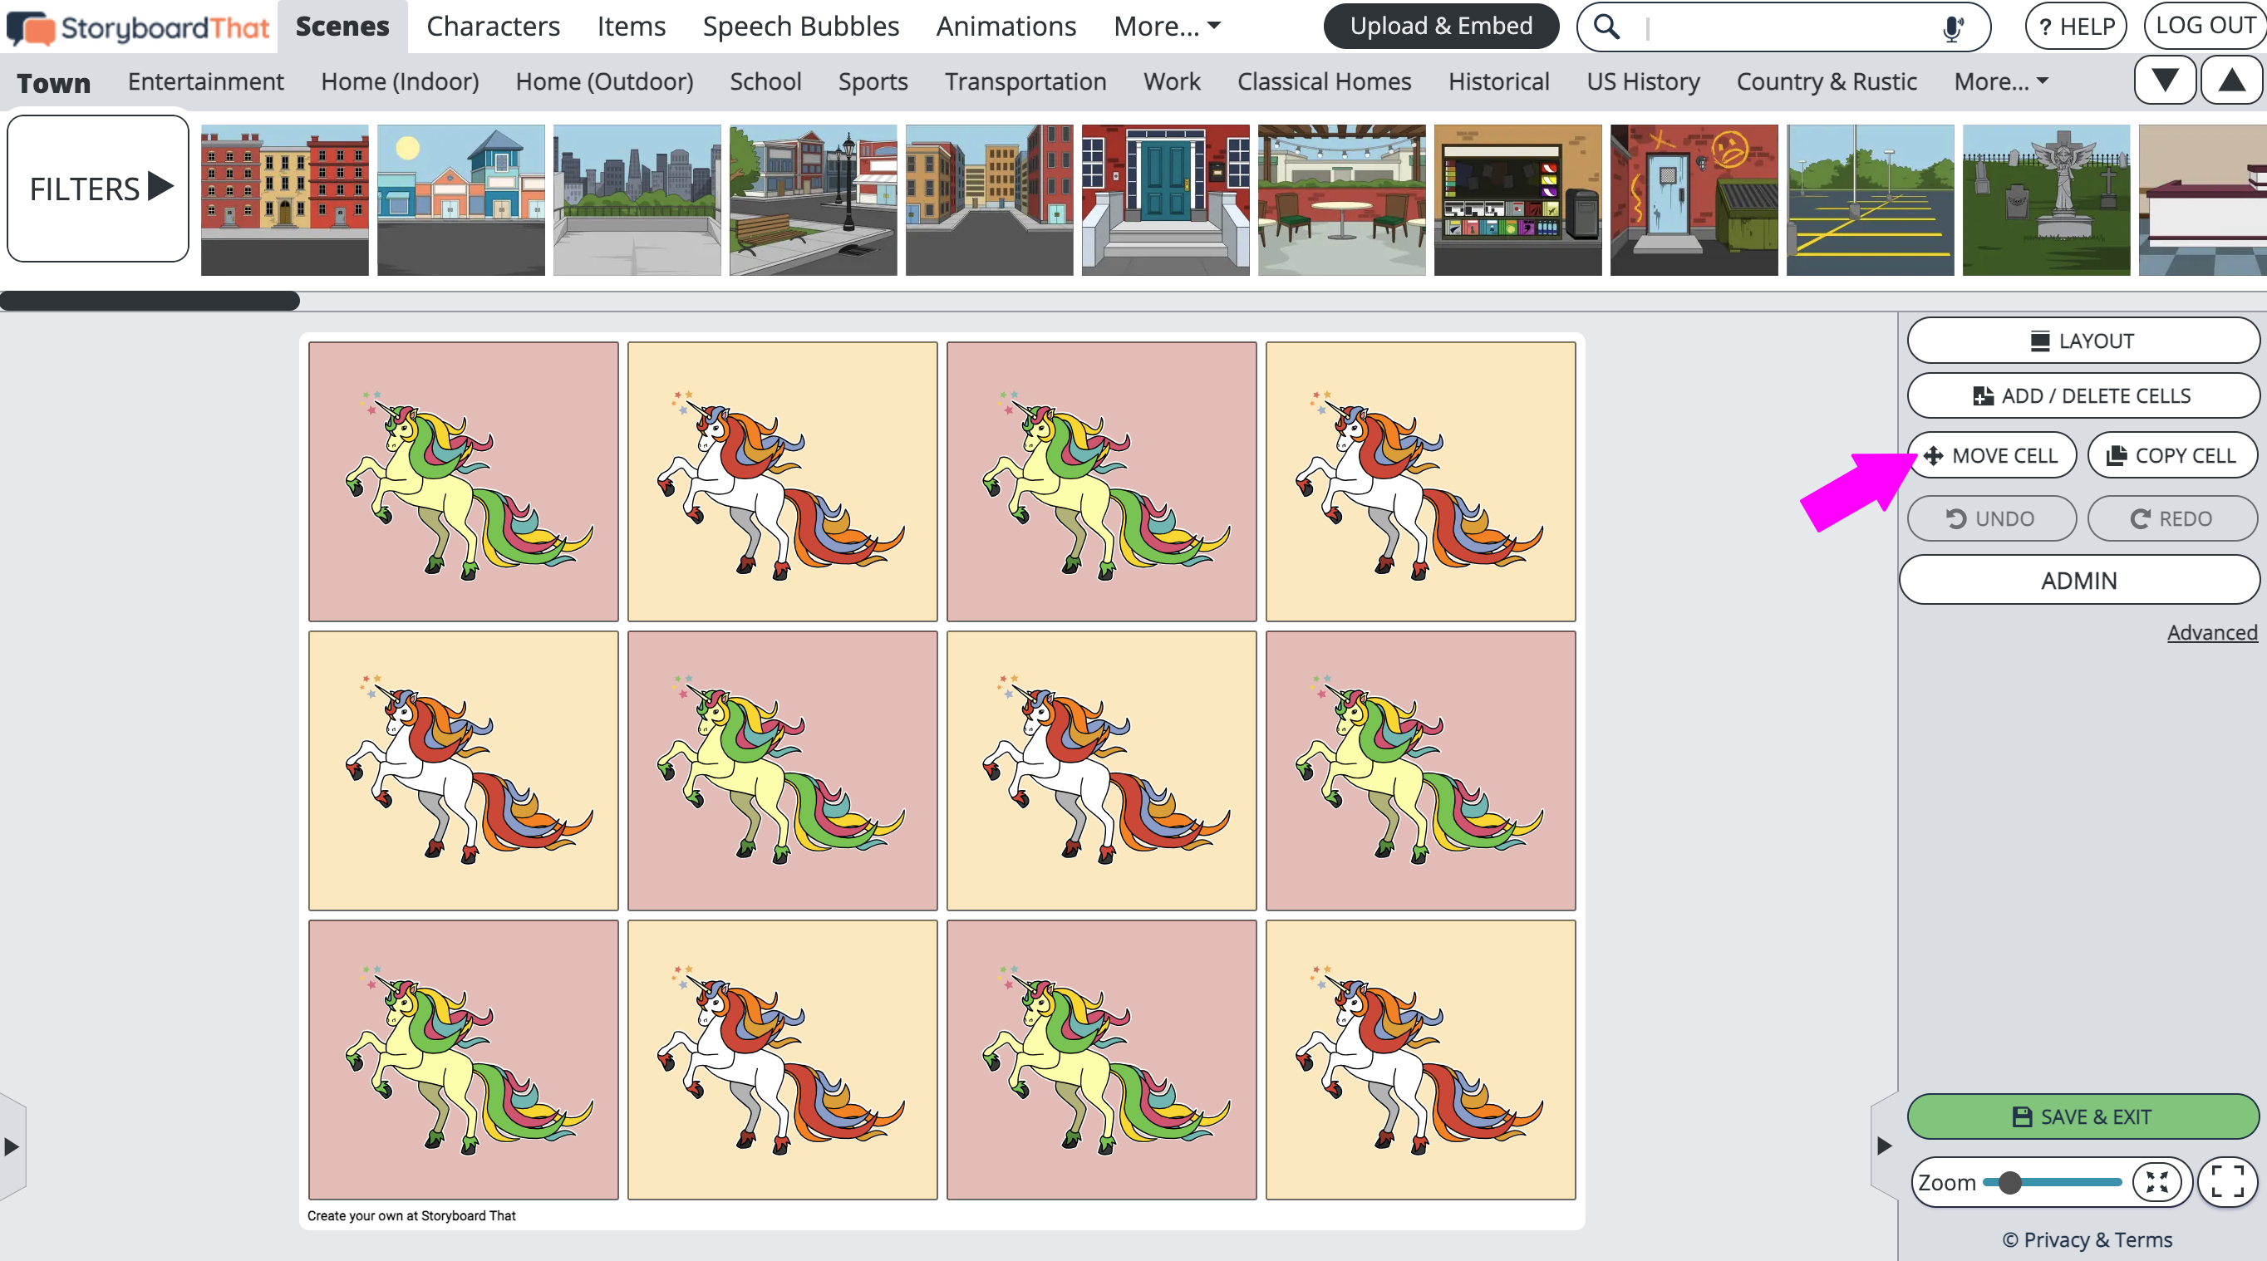Image resolution: width=2267 pixels, height=1261 pixels.
Task: Expand the left side panel arrow
Action: click(12, 1146)
